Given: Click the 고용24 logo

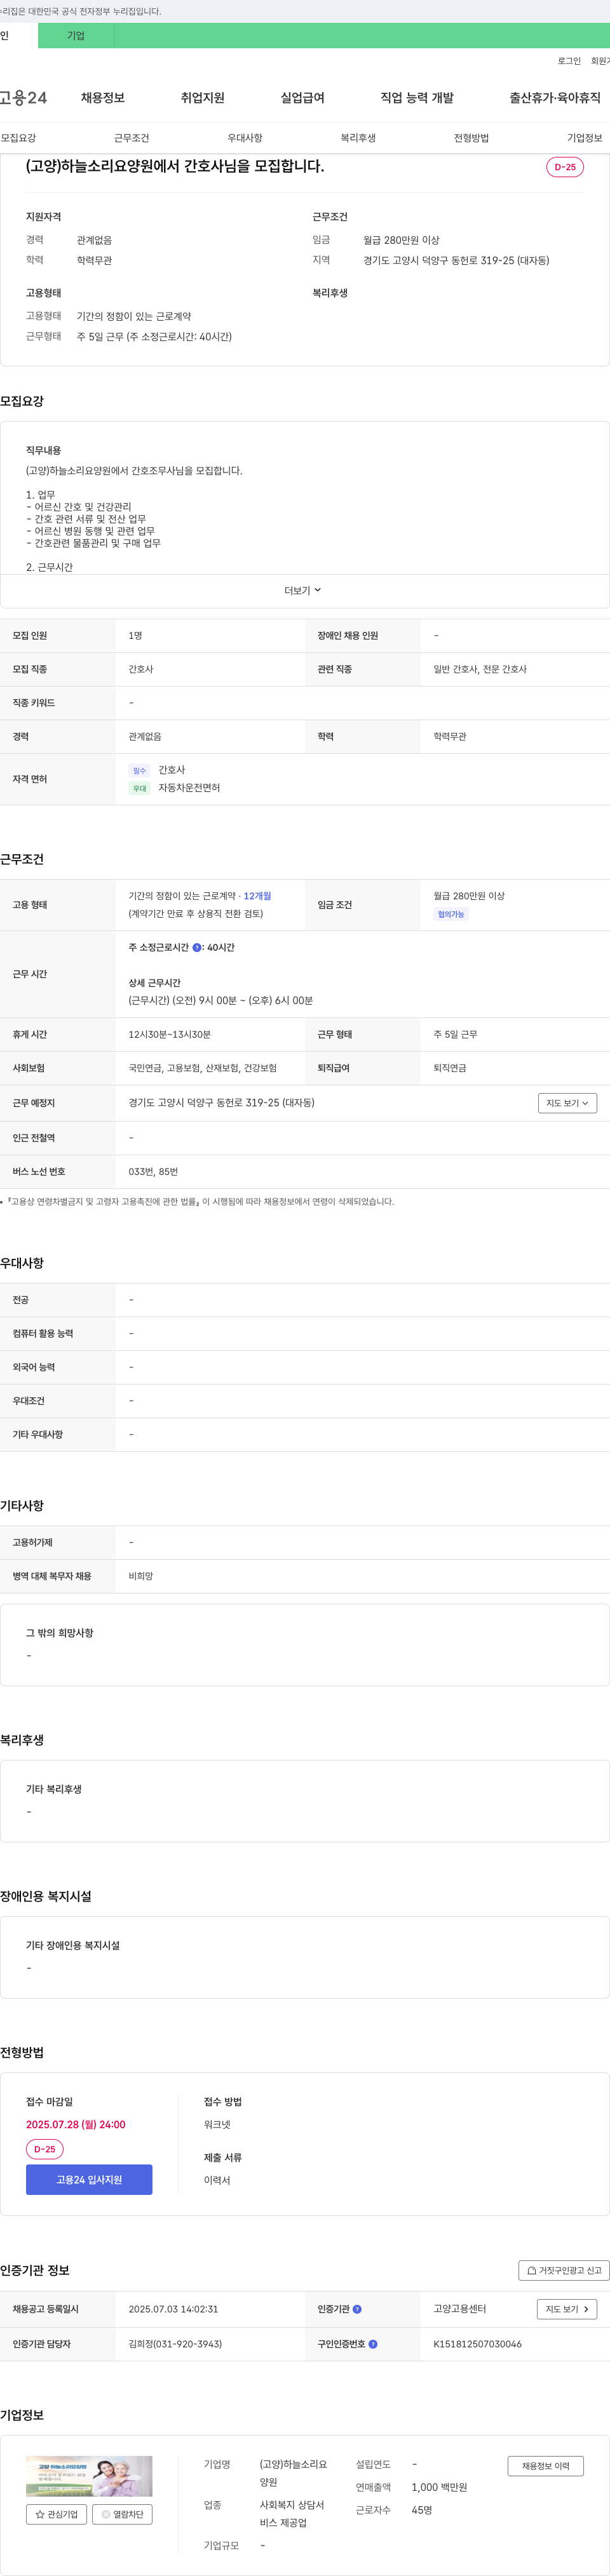Looking at the screenshot, I should click(x=23, y=97).
